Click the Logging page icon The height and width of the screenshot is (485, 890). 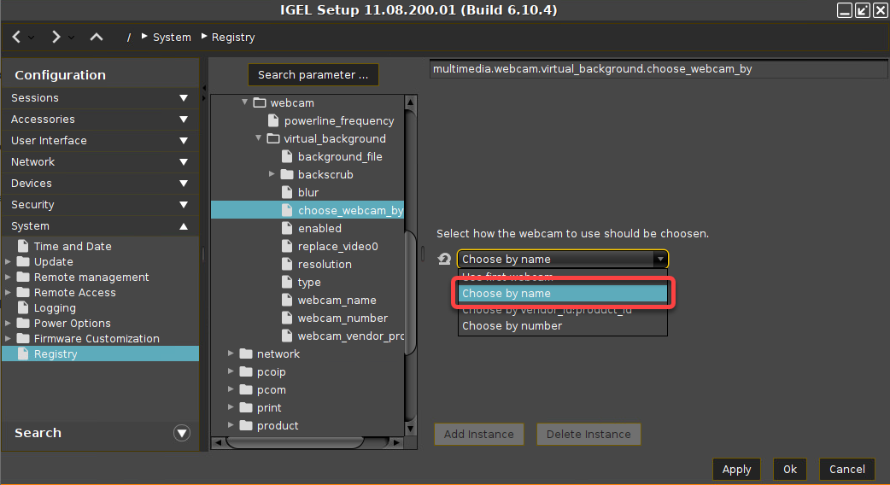click(x=23, y=307)
